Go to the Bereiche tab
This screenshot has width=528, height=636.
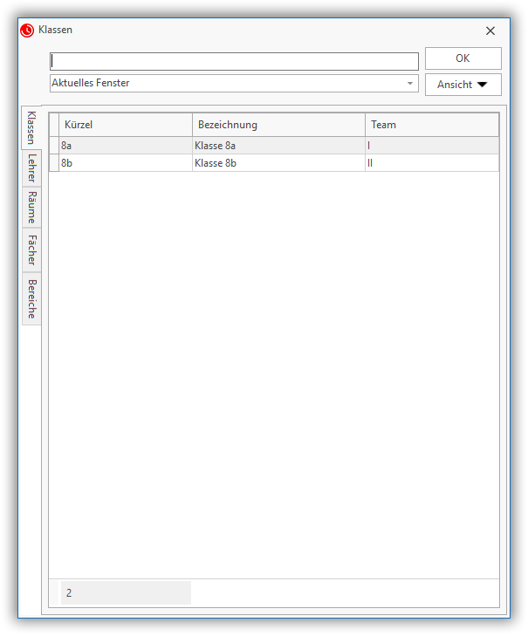point(31,298)
